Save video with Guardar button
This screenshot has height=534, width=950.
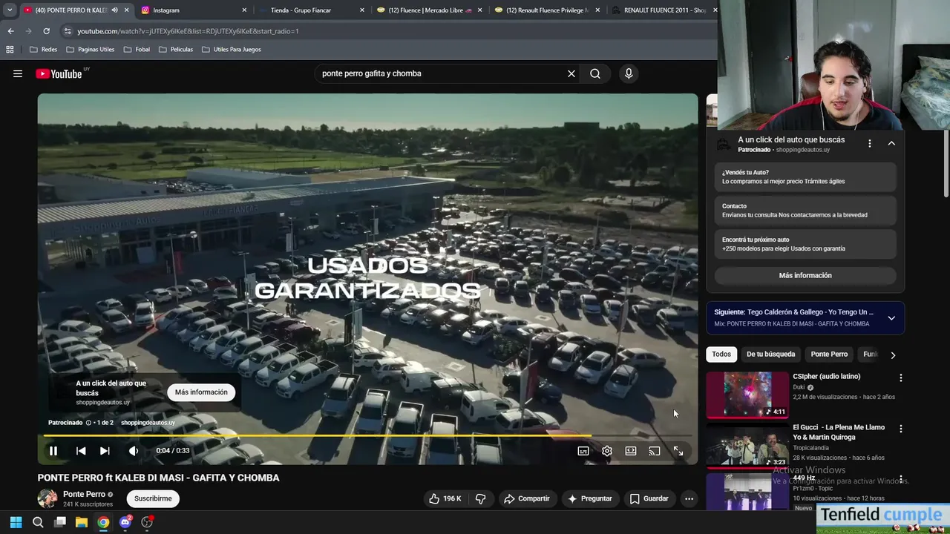click(x=649, y=498)
